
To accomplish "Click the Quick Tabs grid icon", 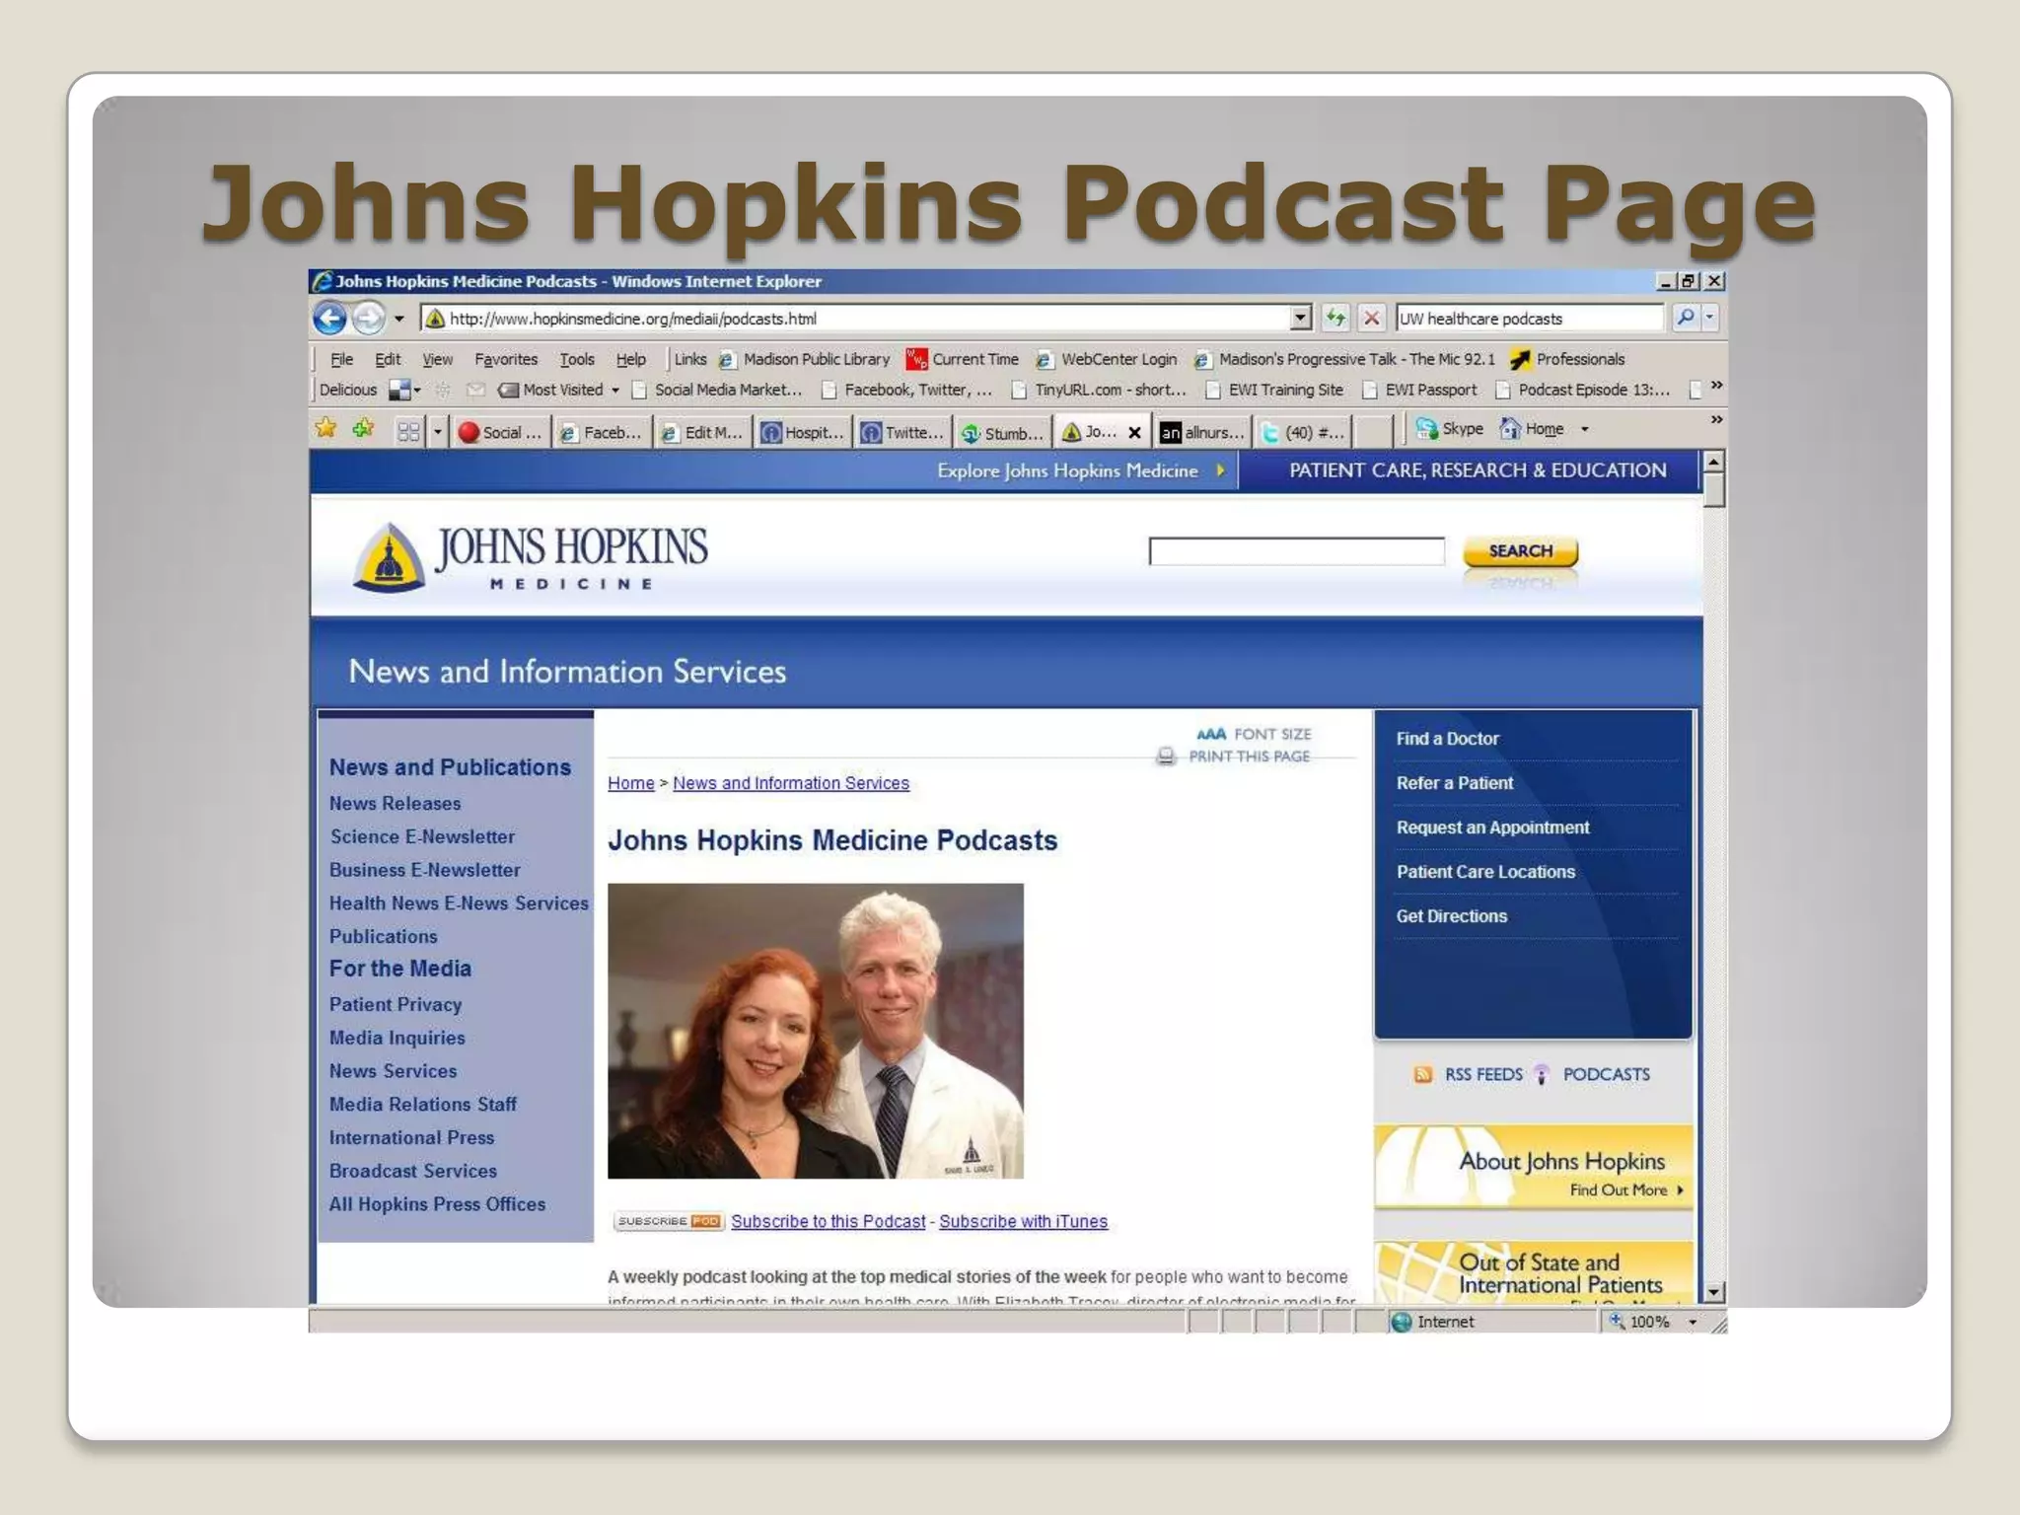I will coord(408,432).
